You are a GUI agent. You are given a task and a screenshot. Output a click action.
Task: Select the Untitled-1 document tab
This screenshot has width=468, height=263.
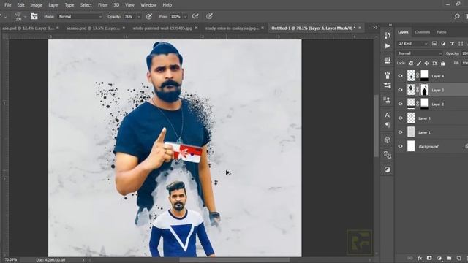pos(313,28)
